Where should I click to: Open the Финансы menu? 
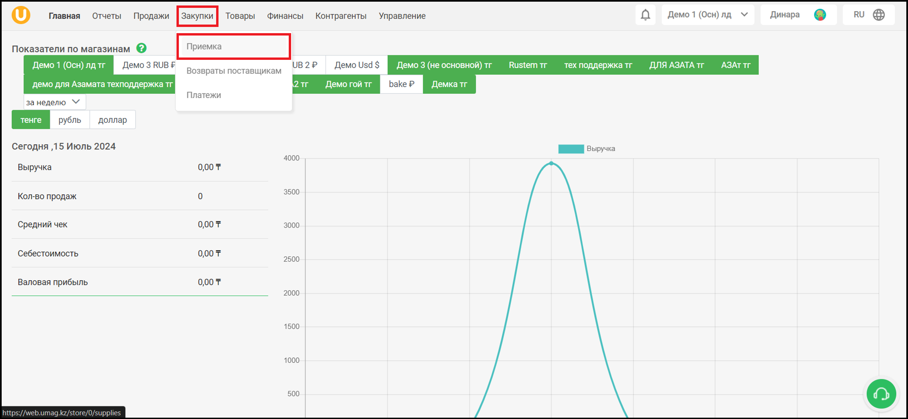click(285, 16)
